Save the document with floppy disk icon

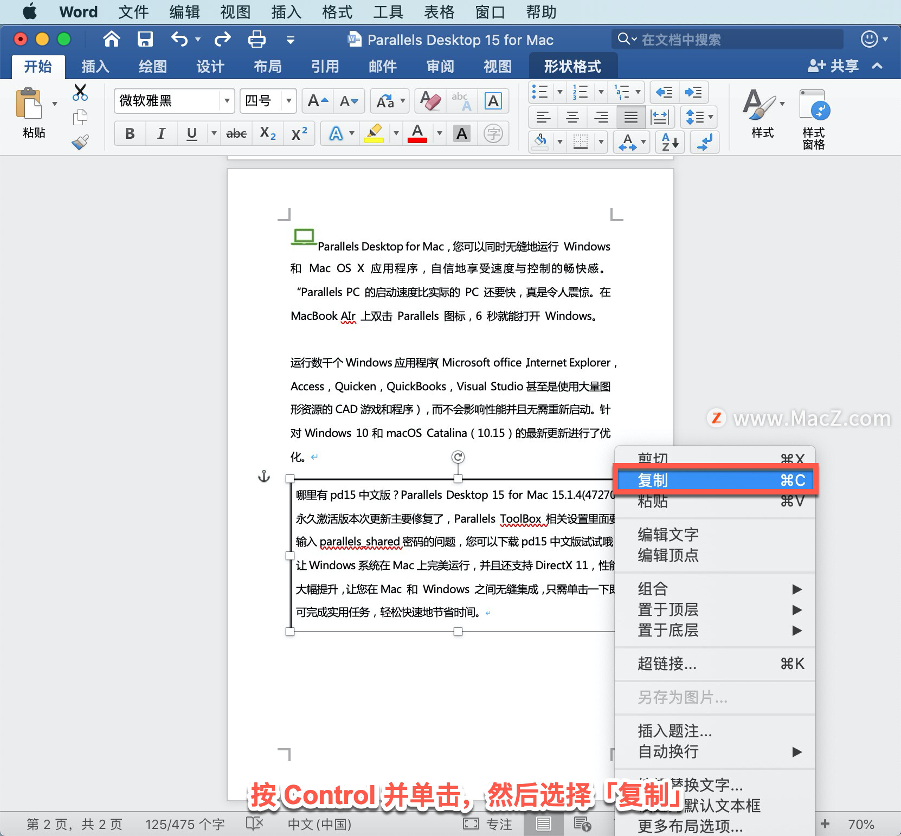[x=145, y=39]
